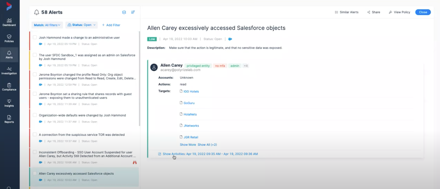Click View Policy in the top bar
Screen dimensions: 440x189
(x=399, y=12)
